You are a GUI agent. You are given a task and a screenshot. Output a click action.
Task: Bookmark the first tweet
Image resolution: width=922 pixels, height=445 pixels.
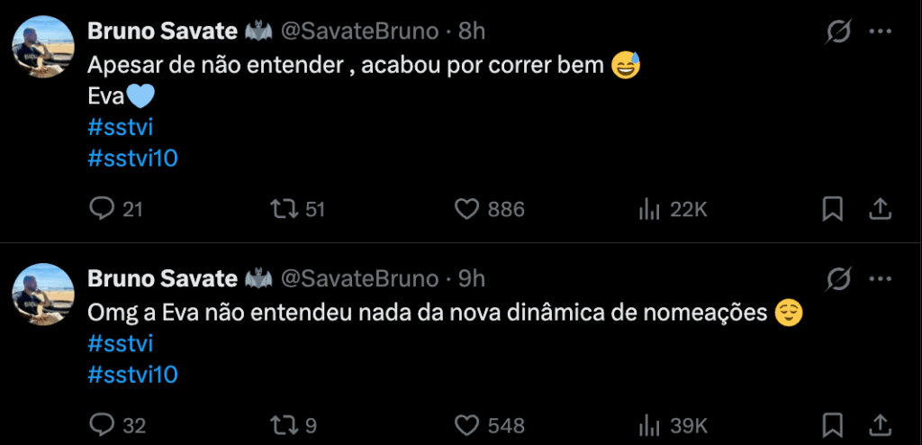coord(833,209)
